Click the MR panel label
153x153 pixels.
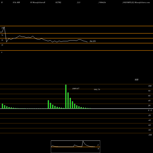click(136, 80)
